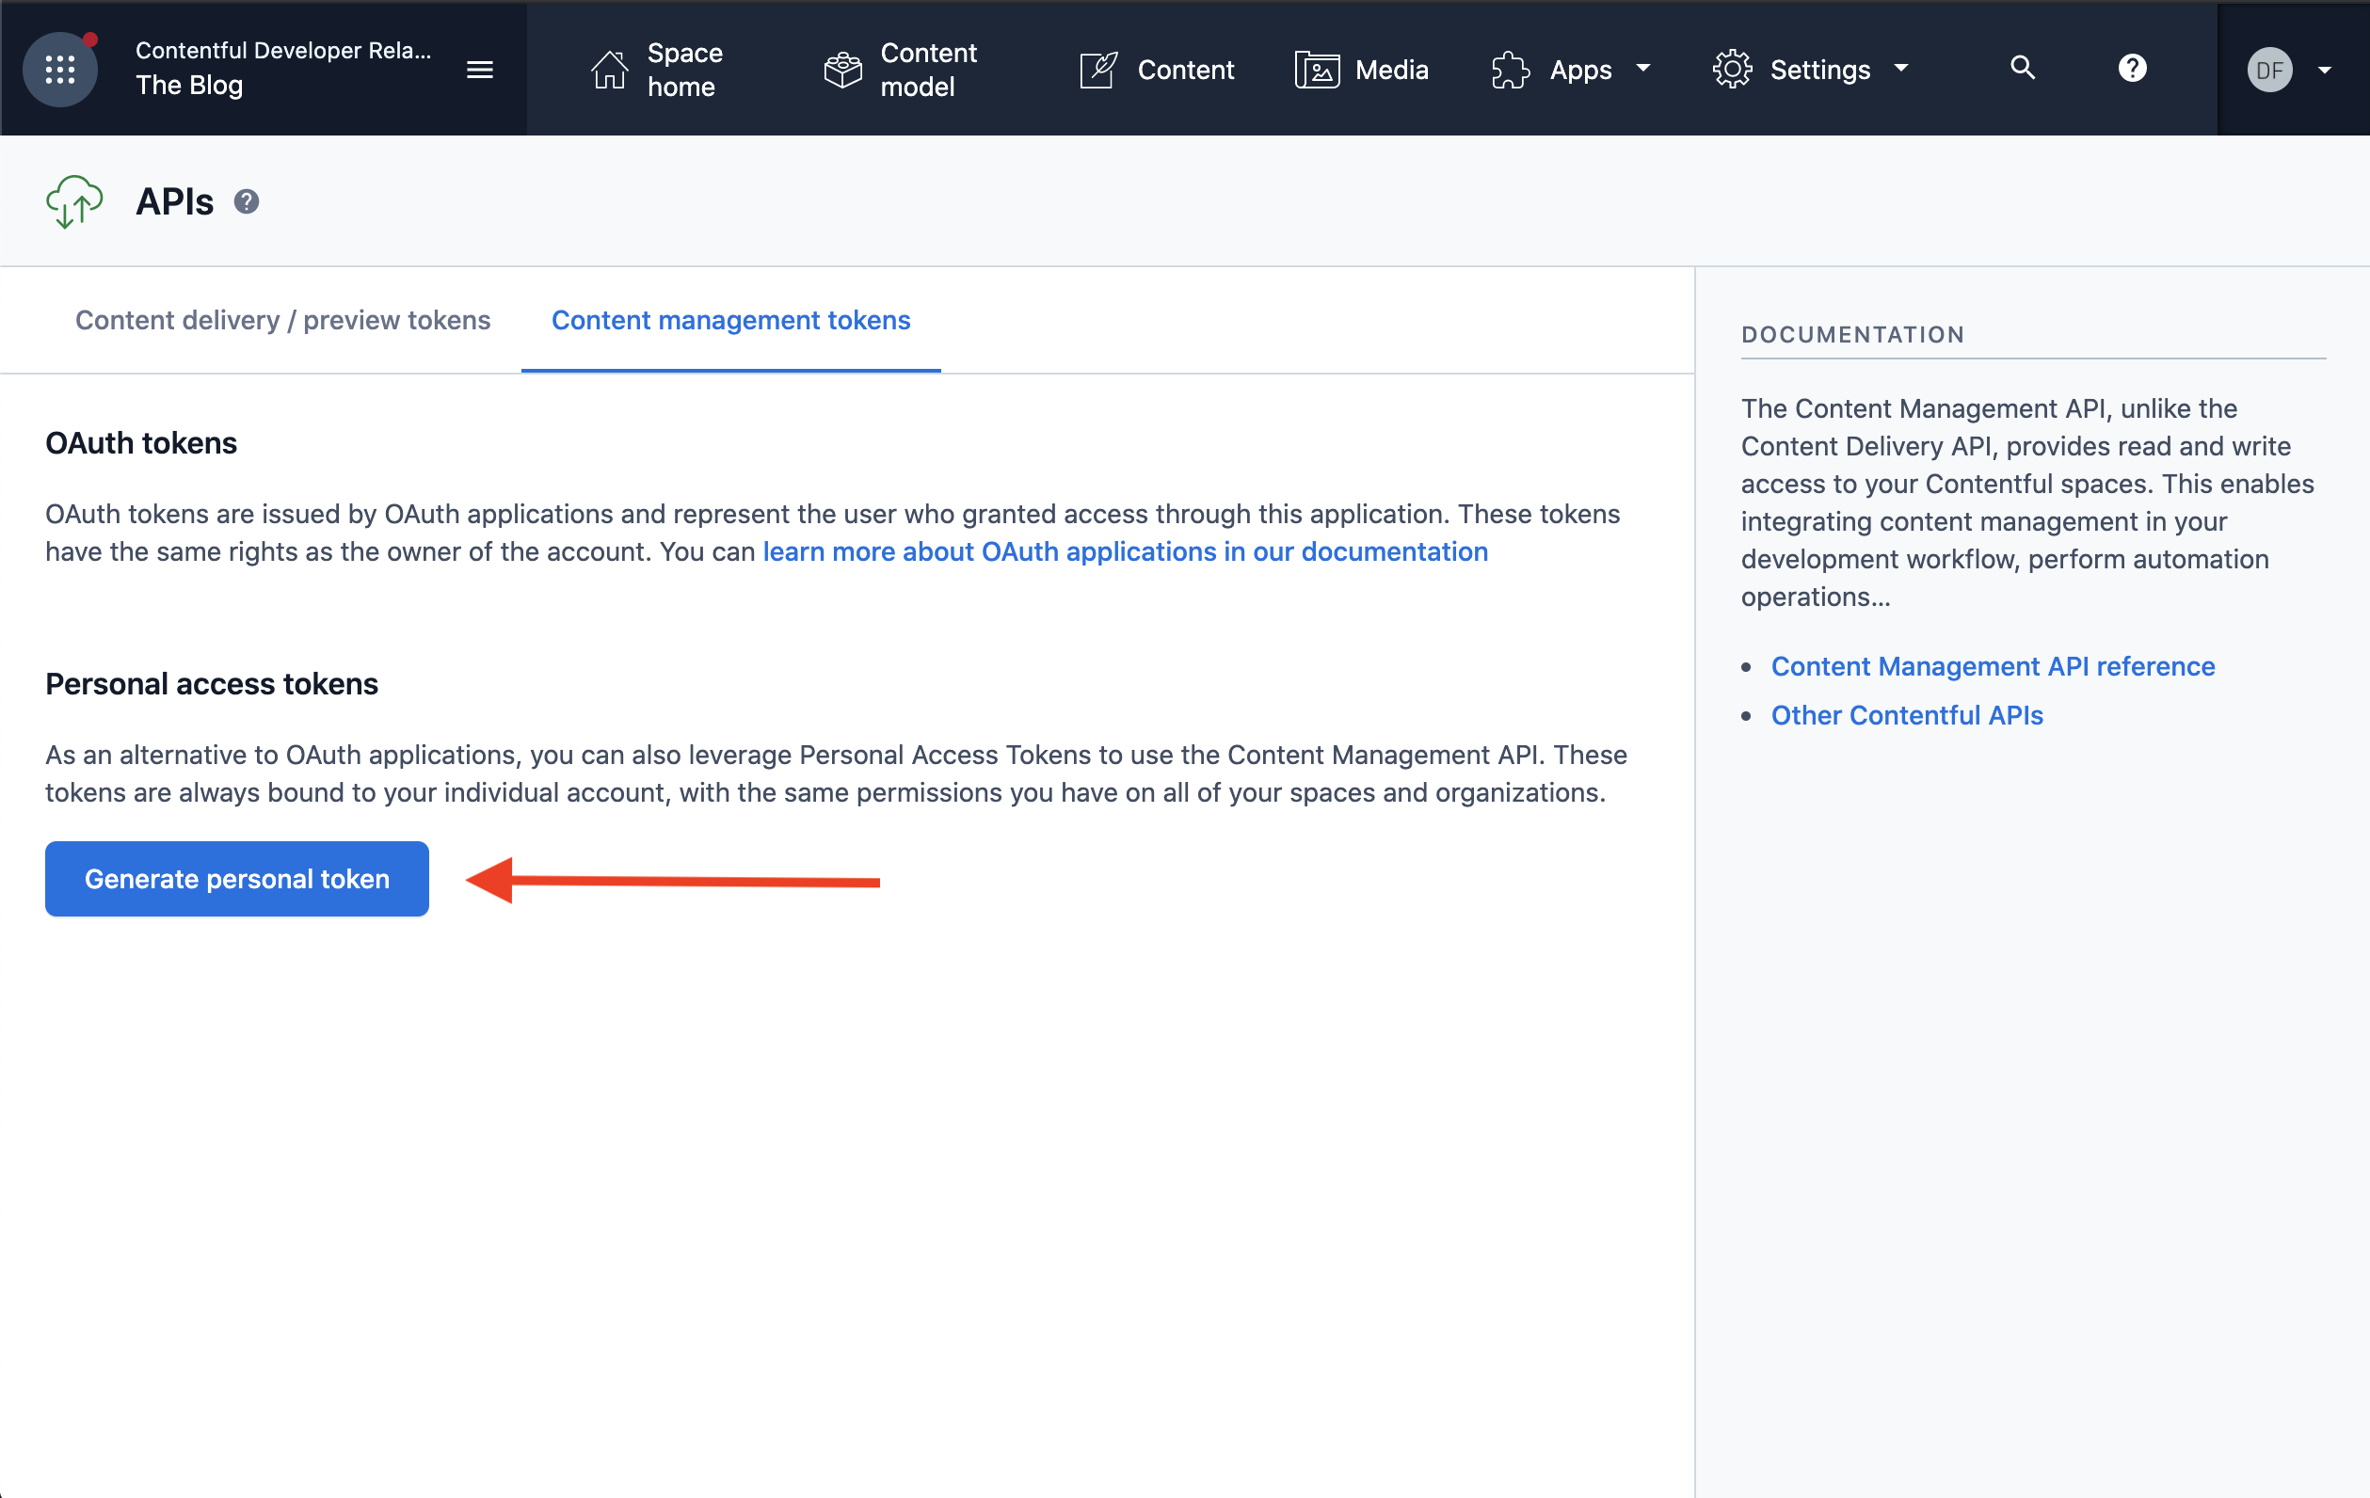Open the Other Contentful APIs link
Viewport: 2370px width, 1498px height.
1906,715
